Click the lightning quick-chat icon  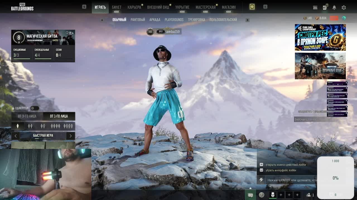[261, 180]
